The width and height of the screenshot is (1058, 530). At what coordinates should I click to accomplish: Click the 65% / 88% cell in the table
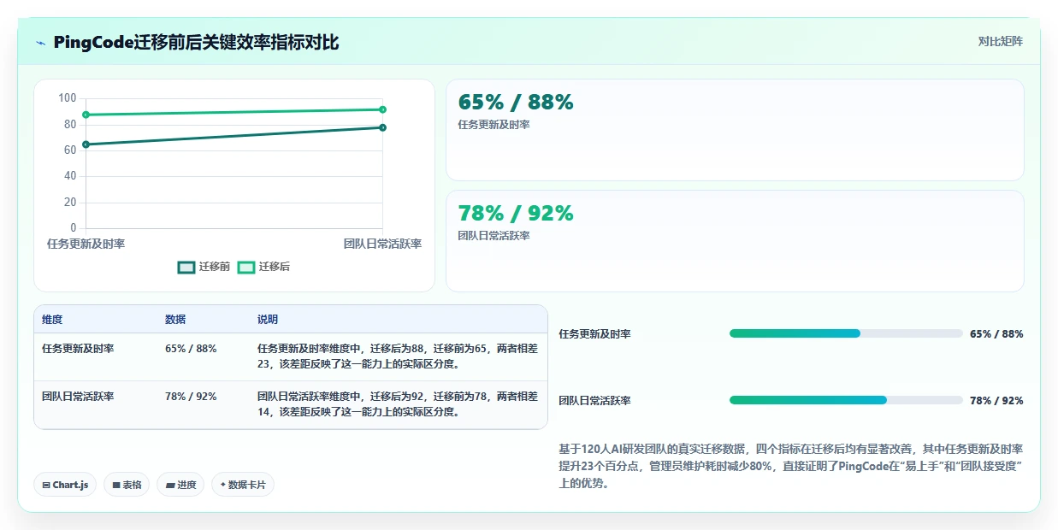[191, 349]
